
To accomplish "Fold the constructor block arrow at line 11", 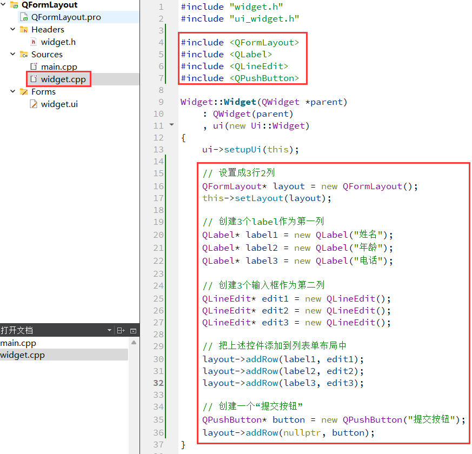I will [x=171, y=124].
